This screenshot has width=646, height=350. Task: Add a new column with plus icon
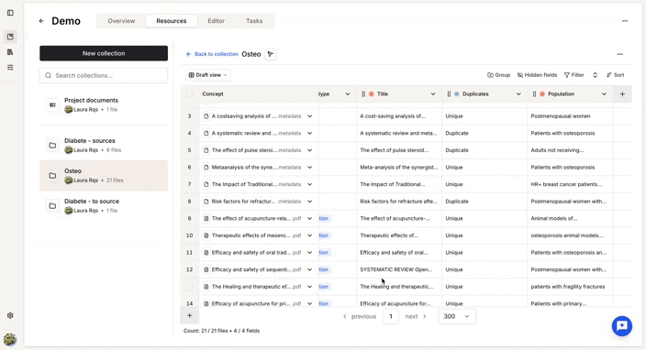pyautogui.click(x=622, y=94)
